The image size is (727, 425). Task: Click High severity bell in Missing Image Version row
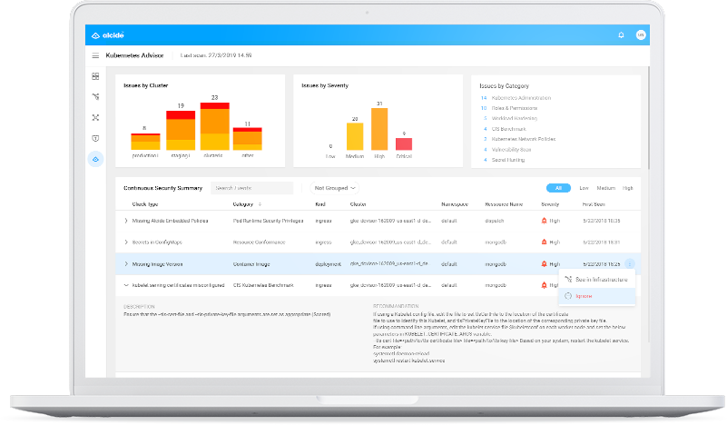coord(544,264)
